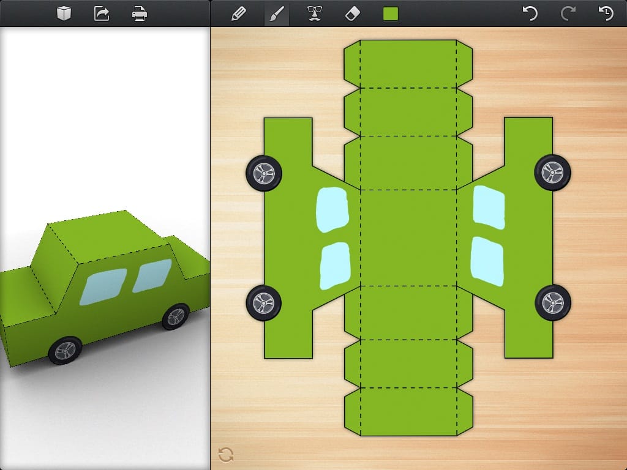Select the paintbrush tool

click(277, 13)
